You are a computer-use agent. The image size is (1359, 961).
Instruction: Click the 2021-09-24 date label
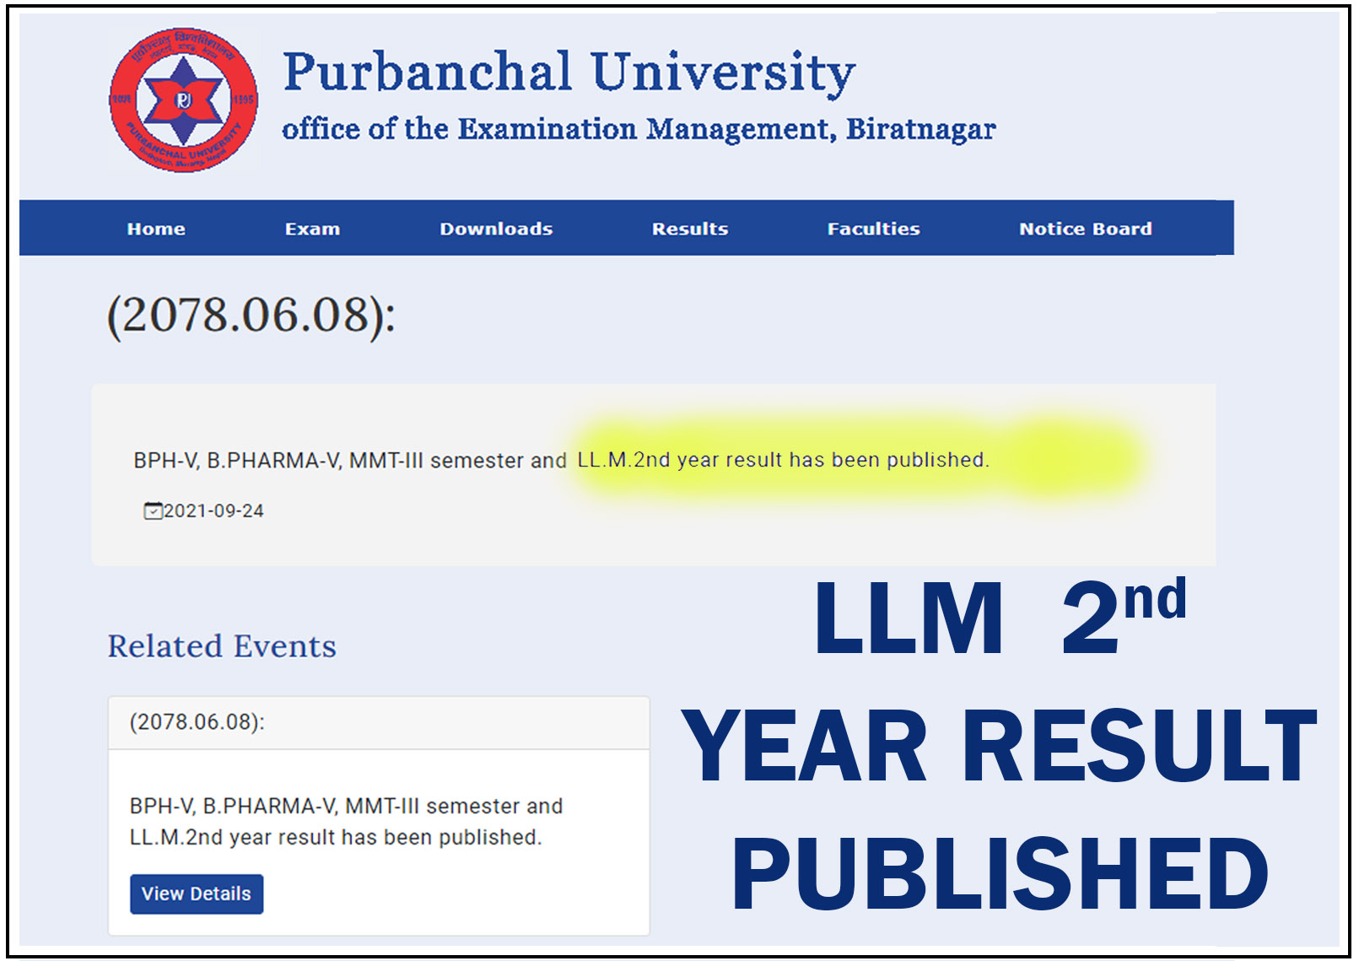213,510
